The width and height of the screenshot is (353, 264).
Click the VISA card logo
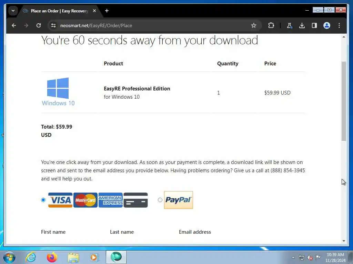pyautogui.click(x=60, y=200)
